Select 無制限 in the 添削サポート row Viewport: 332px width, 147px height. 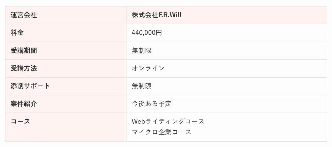pos(142,86)
